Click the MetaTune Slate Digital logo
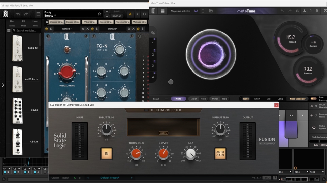The image size is (327, 183). click(x=153, y=11)
